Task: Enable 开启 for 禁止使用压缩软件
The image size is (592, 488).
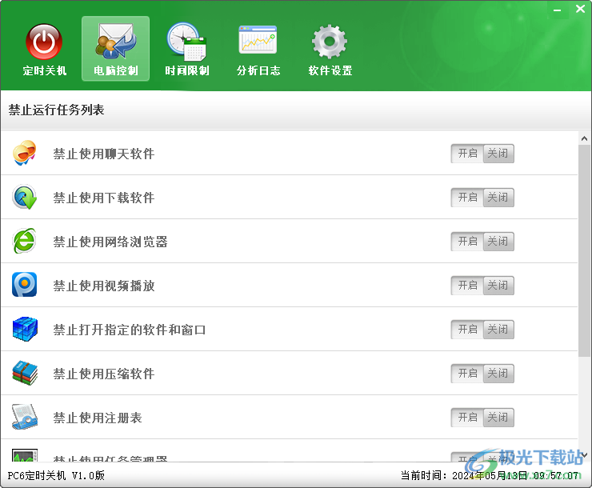Action: point(467,374)
